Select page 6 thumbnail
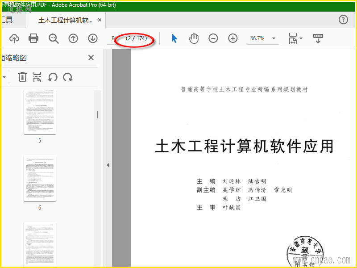 [x=40, y=178]
